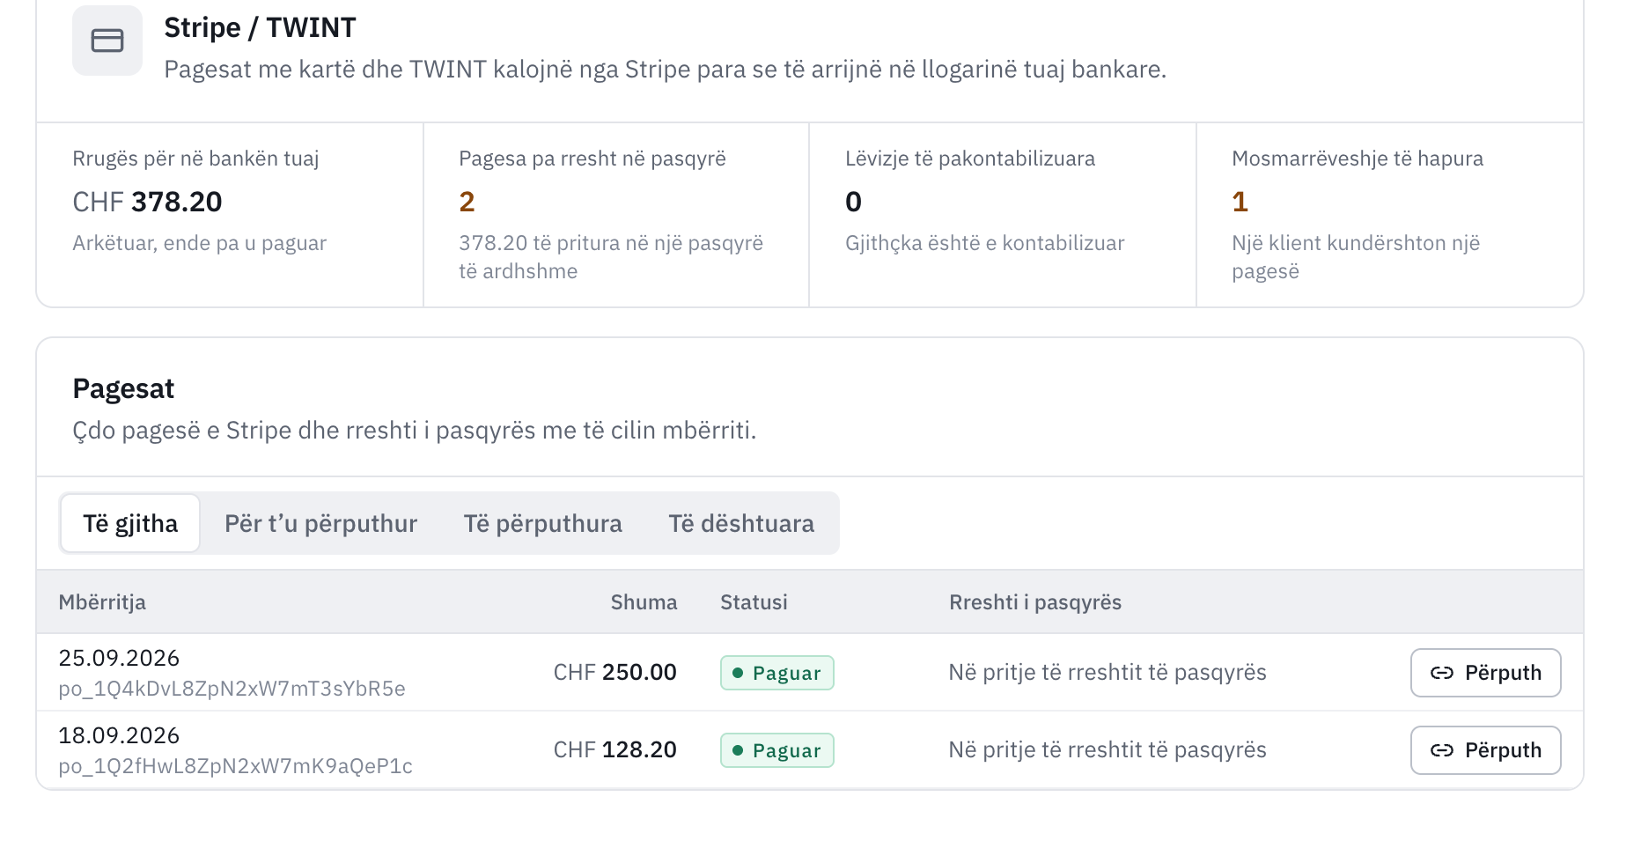Click pending statement text in the 18.09.2026 row
This screenshot has width=1641, height=863.
tap(1107, 750)
